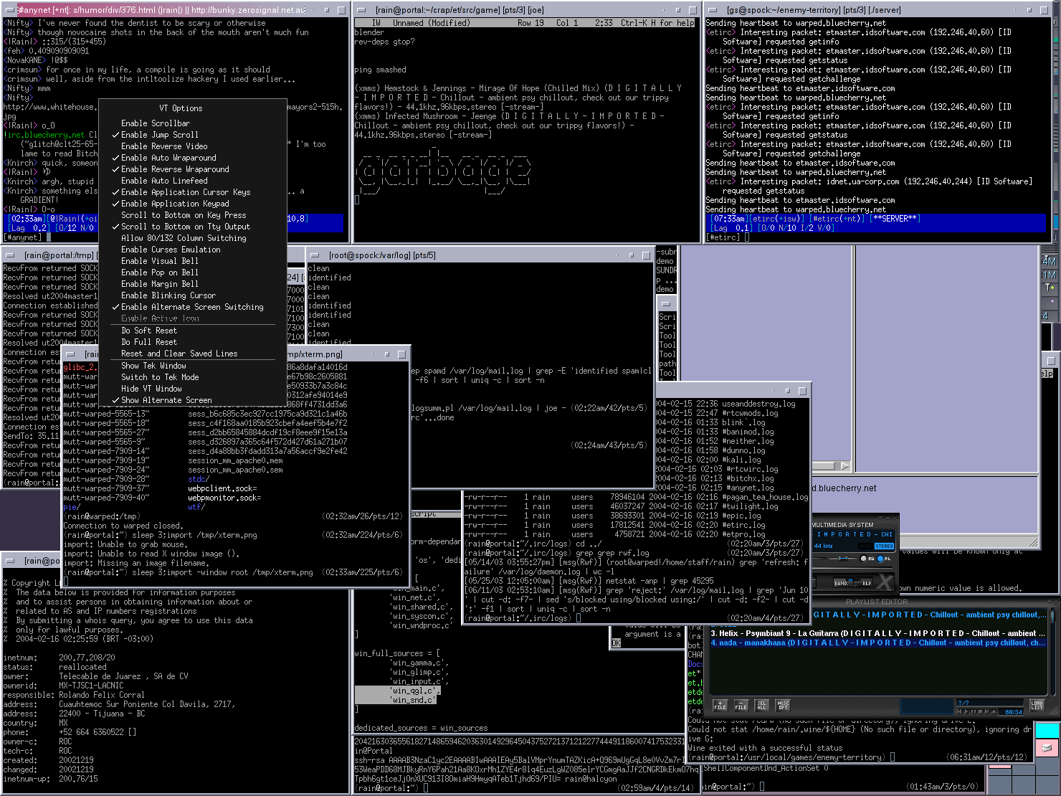Toggle the REP repeat button in XMMS

(x=866, y=583)
